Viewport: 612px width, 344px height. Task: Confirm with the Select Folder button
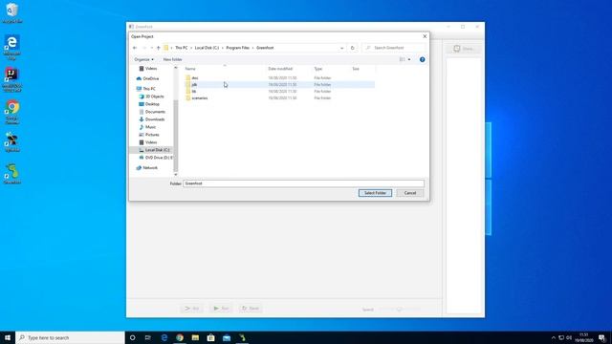coord(375,193)
